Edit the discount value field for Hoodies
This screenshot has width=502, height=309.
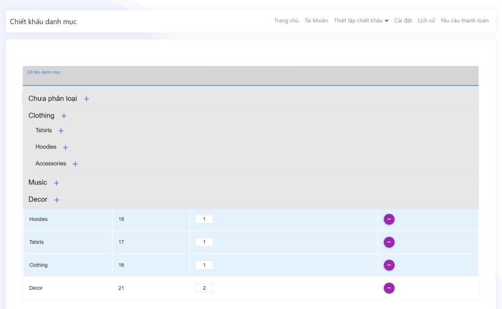[204, 220]
